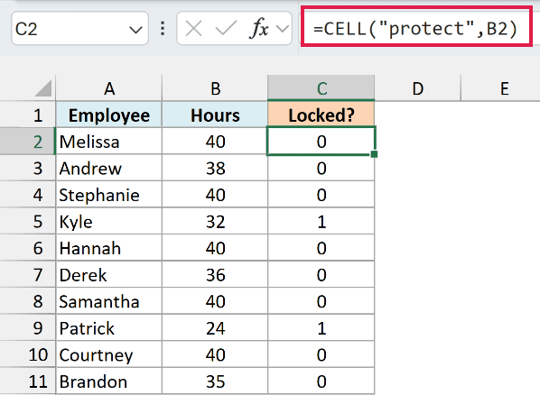Select column B header
The image size is (540, 395).
point(215,88)
